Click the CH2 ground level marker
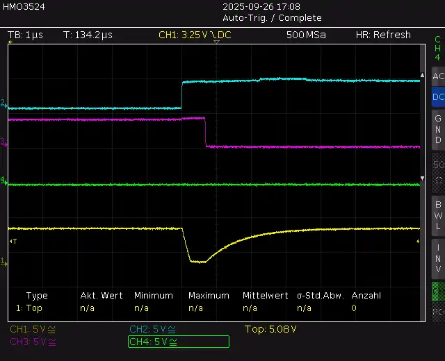Image resolution: width=445 pixels, height=361 pixels. click(x=3, y=103)
